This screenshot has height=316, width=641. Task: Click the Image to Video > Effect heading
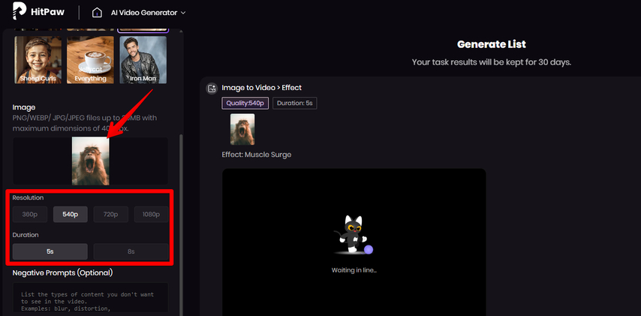(x=262, y=88)
